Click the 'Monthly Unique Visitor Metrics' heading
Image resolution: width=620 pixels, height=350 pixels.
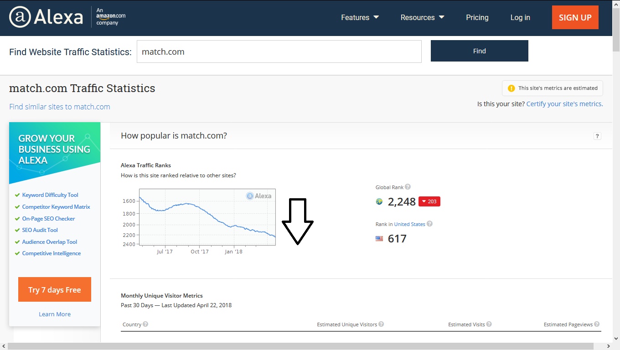click(x=162, y=296)
